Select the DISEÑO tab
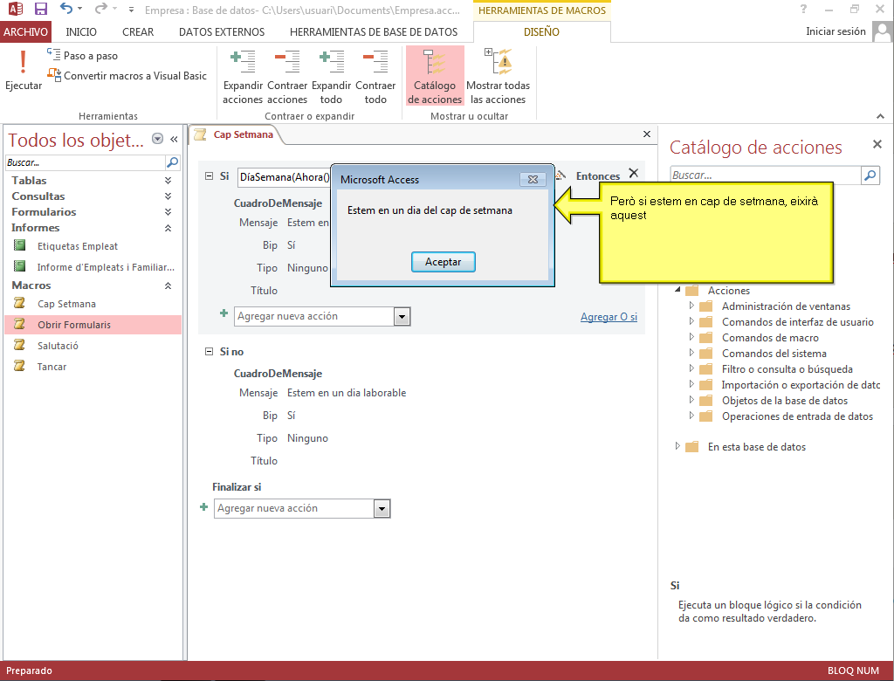894x681 pixels. point(541,32)
